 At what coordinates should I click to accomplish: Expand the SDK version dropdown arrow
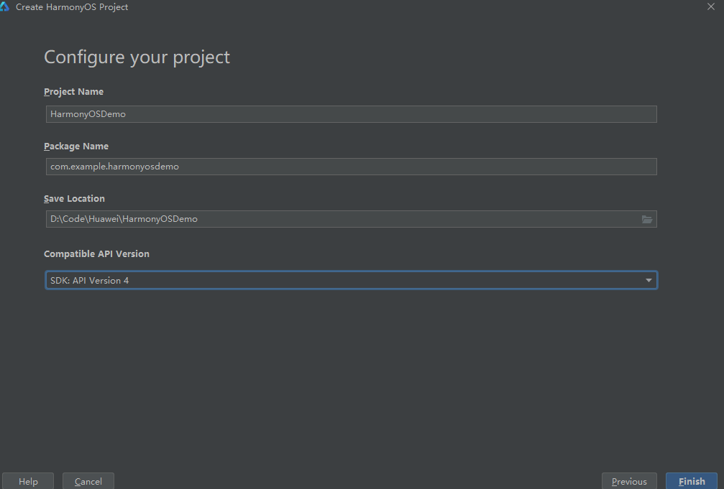[649, 280]
